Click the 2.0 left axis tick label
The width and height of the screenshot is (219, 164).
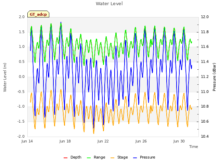(x=22, y=17)
